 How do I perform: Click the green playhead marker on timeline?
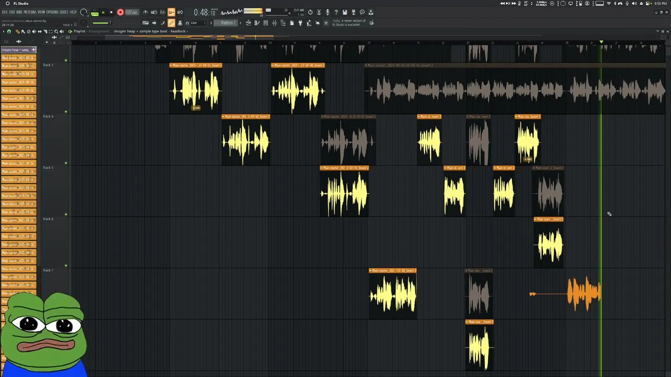601,42
